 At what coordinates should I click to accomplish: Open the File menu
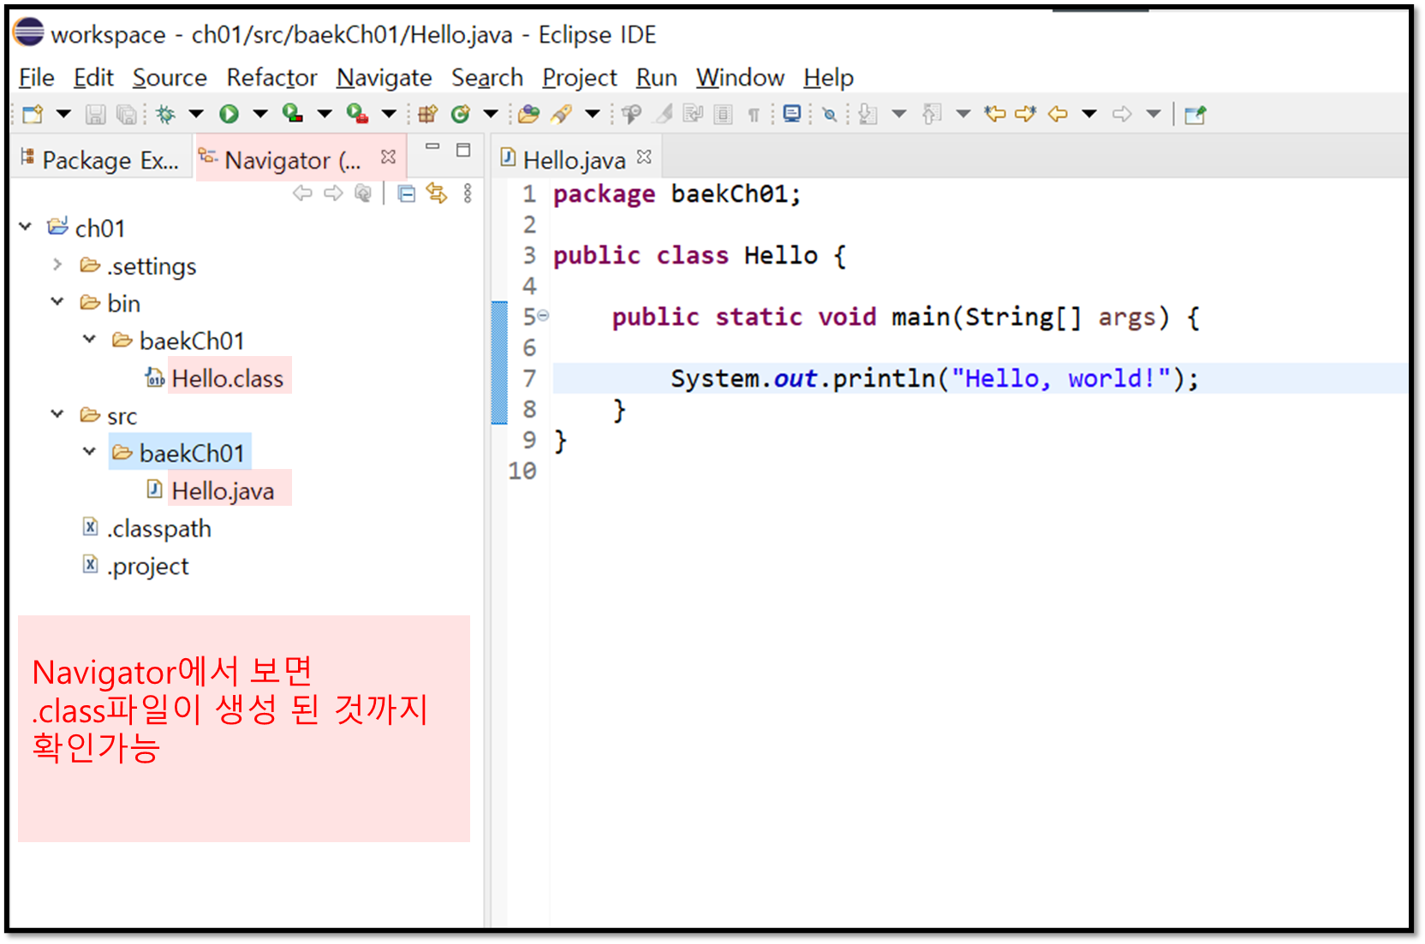point(37,78)
